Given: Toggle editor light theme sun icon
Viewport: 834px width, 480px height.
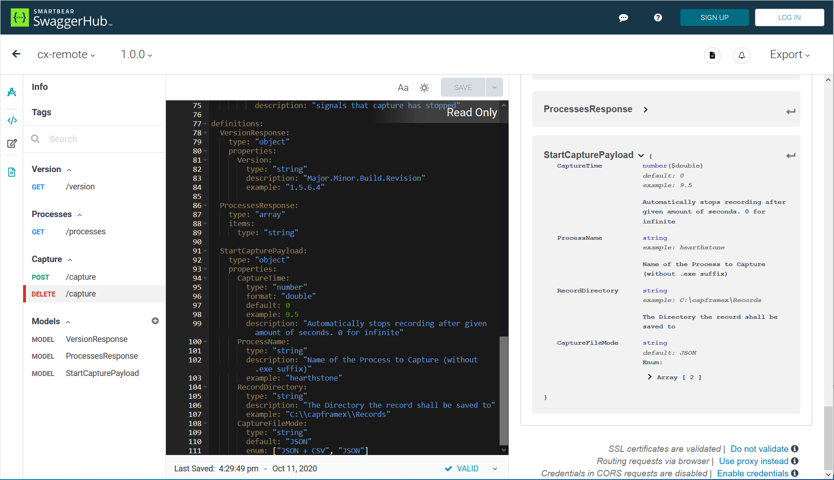Looking at the screenshot, I should pyautogui.click(x=424, y=88).
